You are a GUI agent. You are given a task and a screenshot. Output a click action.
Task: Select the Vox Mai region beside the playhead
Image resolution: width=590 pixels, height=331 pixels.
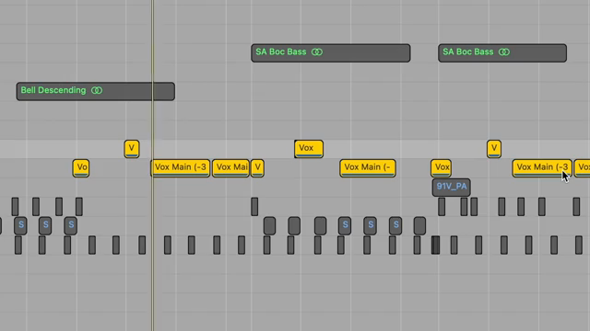click(x=231, y=167)
